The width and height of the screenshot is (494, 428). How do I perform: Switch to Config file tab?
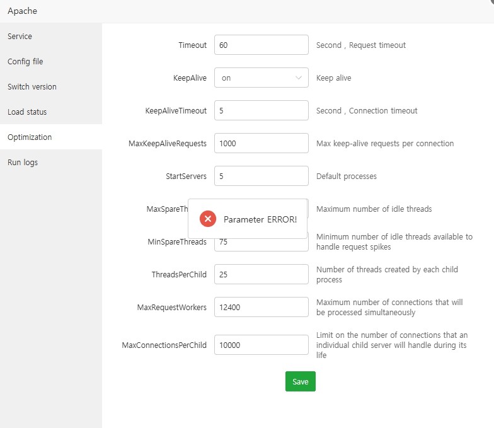25,62
